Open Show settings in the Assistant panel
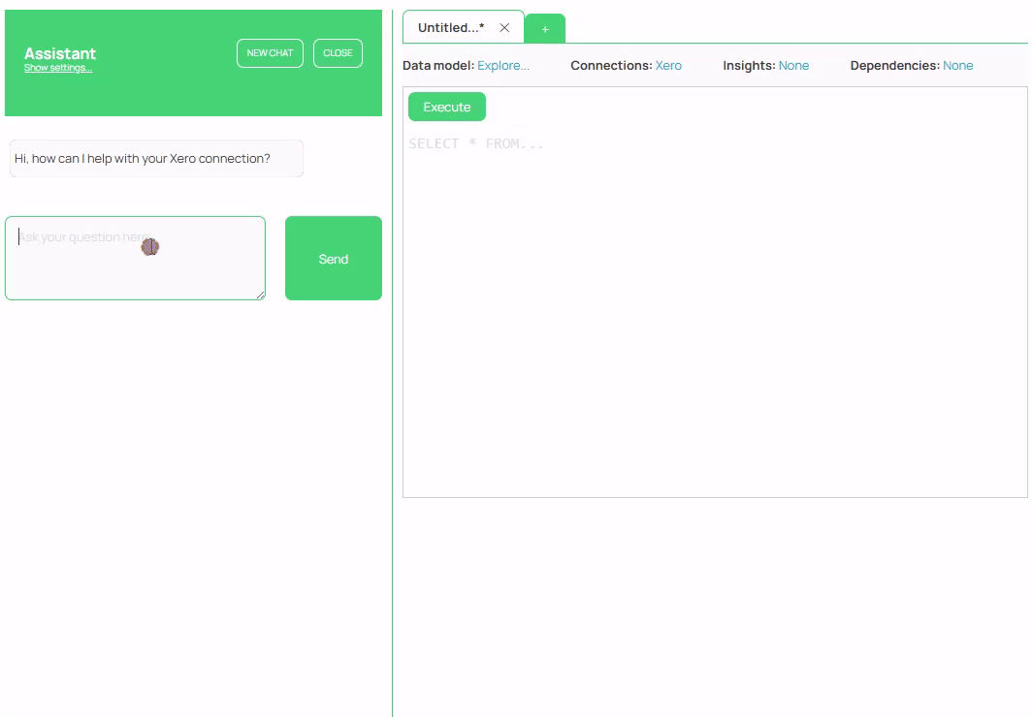The height and width of the screenshot is (717, 1032). [57, 67]
